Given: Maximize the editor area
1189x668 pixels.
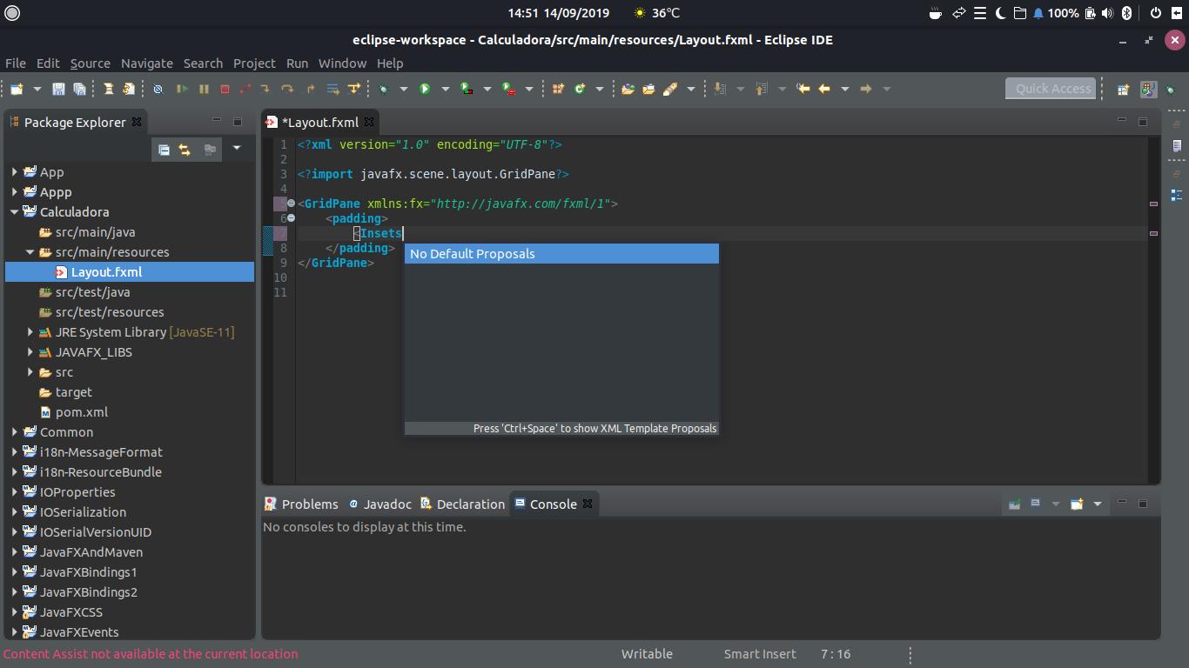Looking at the screenshot, I should [1143, 121].
